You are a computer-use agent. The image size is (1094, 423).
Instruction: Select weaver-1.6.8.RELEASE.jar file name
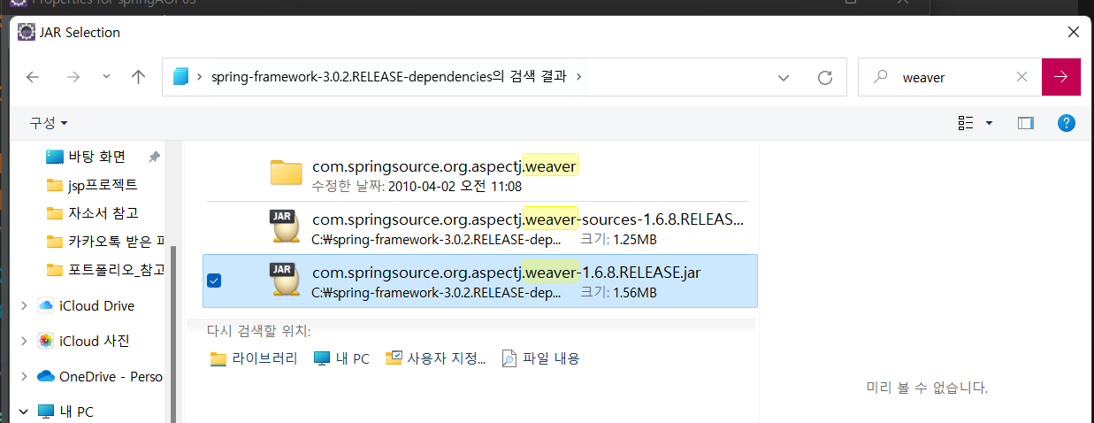(506, 273)
